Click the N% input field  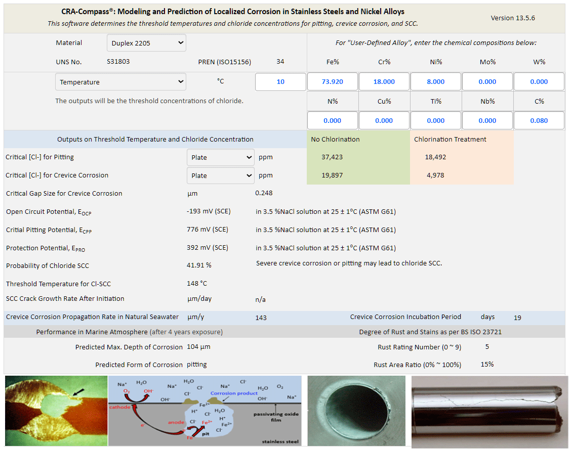(333, 121)
